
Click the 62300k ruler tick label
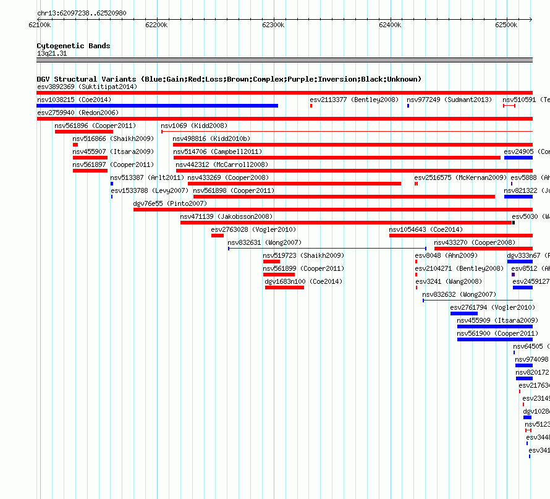tap(273, 25)
